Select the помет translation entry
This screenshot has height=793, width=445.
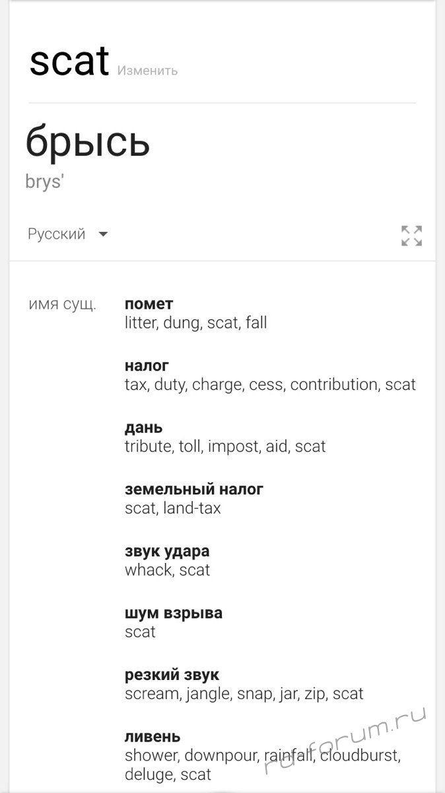pyautogui.click(x=149, y=304)
